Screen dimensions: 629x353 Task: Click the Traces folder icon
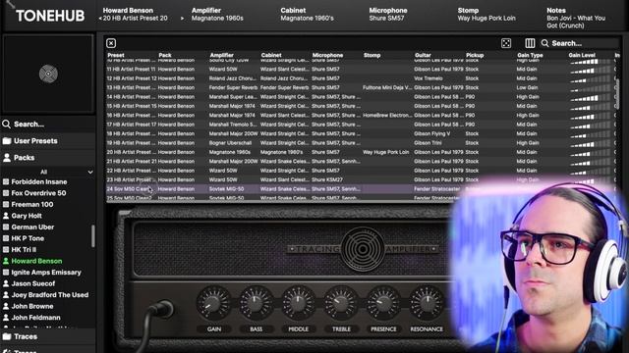(x=7, y=336)
